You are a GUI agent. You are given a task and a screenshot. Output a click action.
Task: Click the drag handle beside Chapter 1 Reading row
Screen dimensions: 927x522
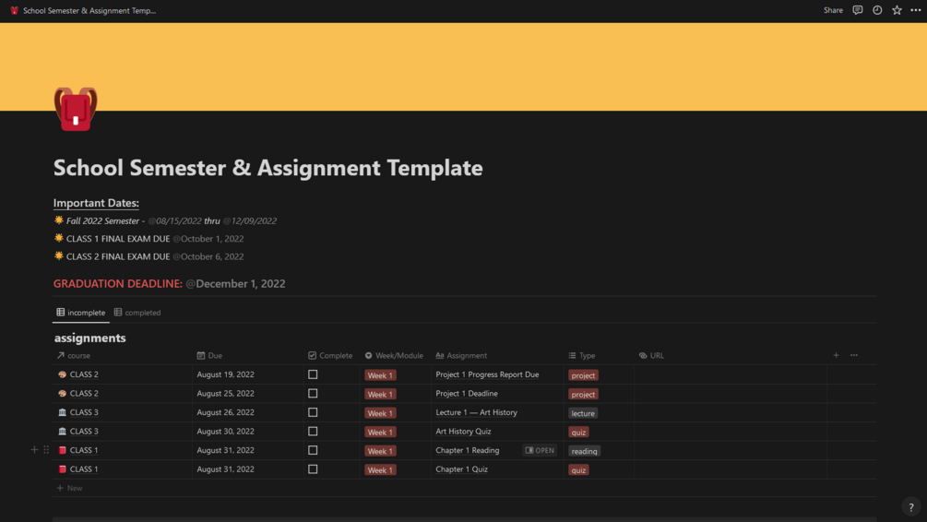click(46, 450)
